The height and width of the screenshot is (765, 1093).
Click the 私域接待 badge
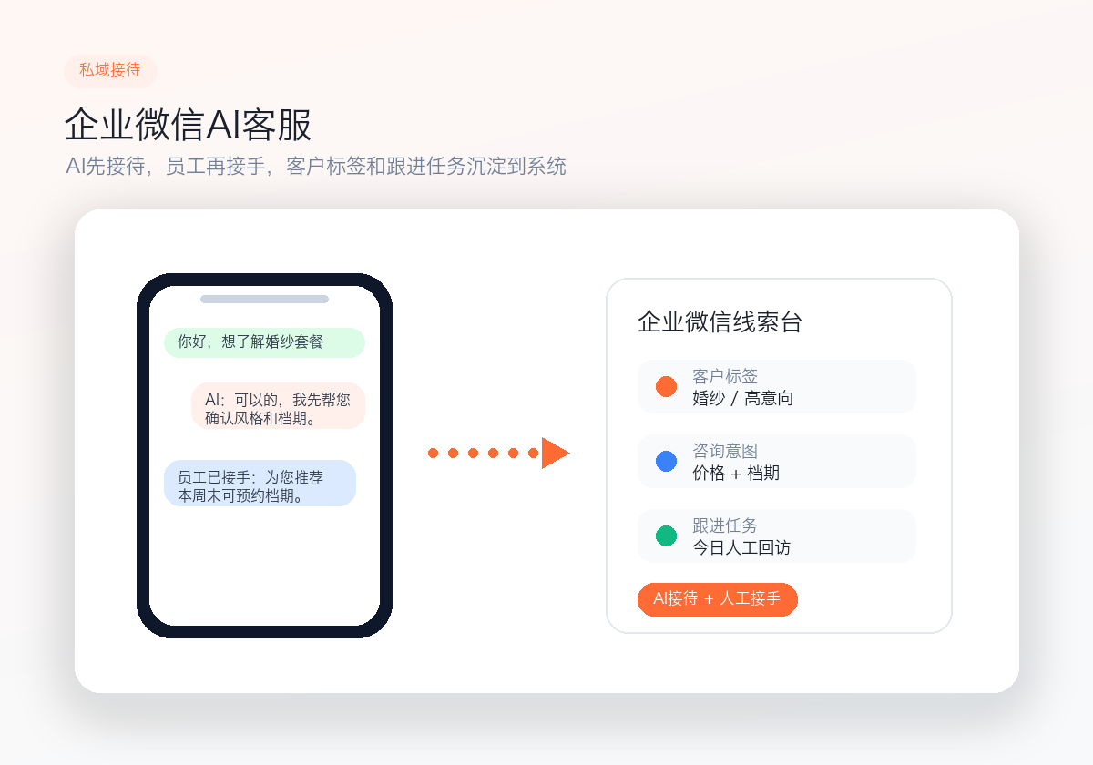[x=110, y=71]
